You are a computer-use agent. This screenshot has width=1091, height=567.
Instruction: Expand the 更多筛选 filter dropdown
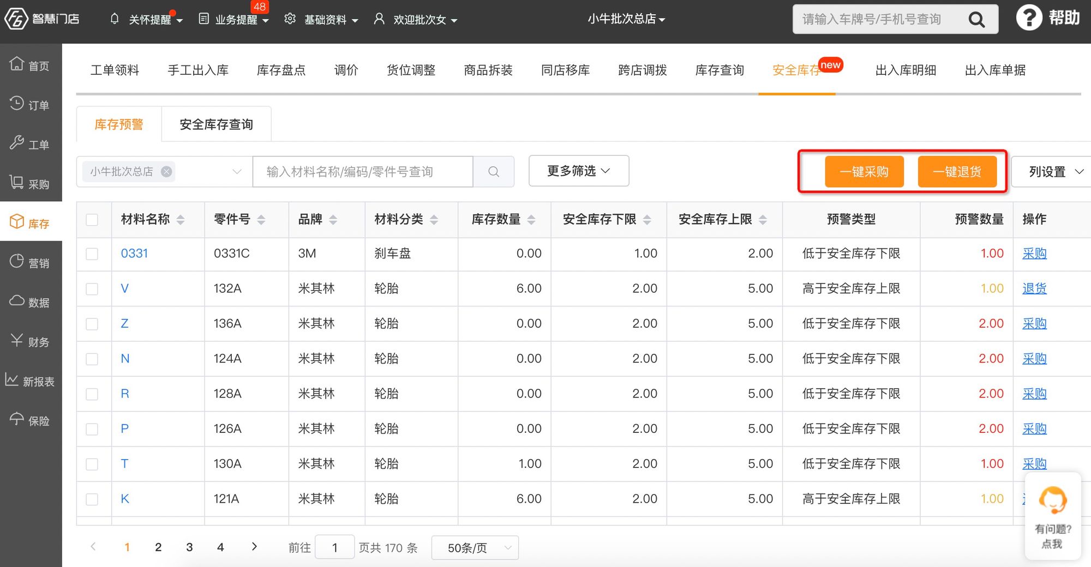click(578, 171)
